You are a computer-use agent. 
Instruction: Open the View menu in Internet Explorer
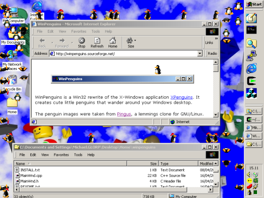coord(62,31)
